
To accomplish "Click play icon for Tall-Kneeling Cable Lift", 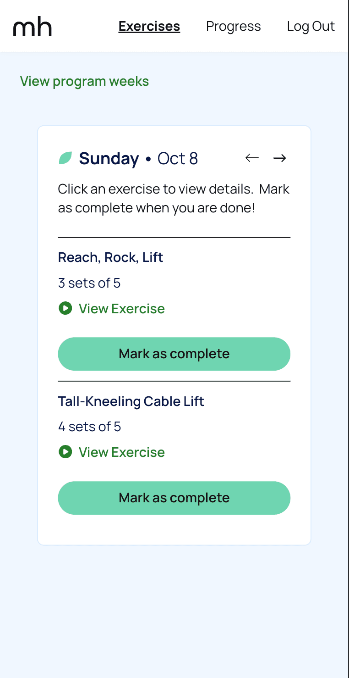I will point(65,452).
